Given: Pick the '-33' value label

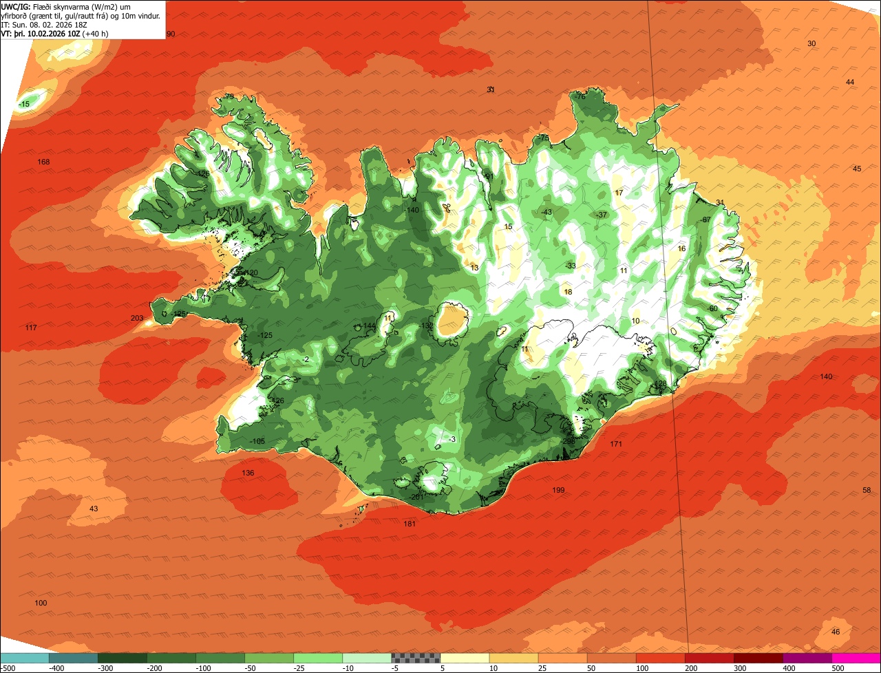Looking at the screenshot, I should click(570, 266).
